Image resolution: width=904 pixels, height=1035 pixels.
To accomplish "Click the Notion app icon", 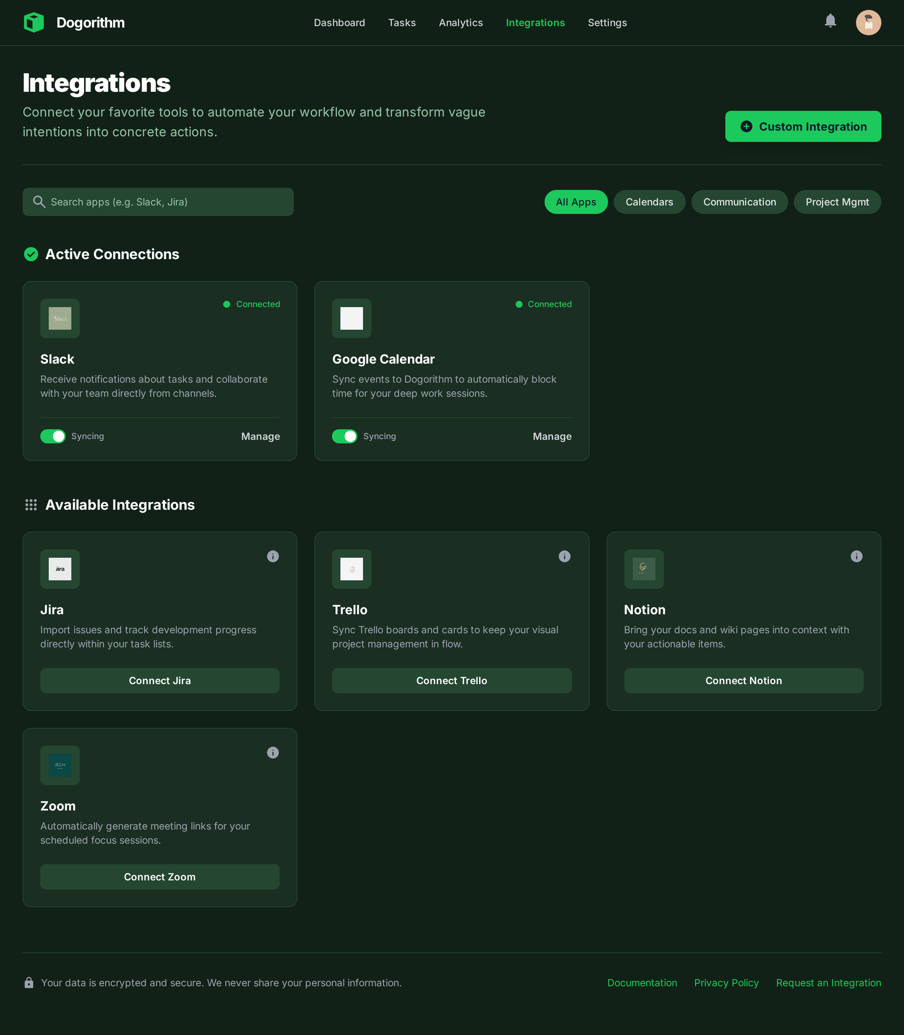I will tap(644, 569).
